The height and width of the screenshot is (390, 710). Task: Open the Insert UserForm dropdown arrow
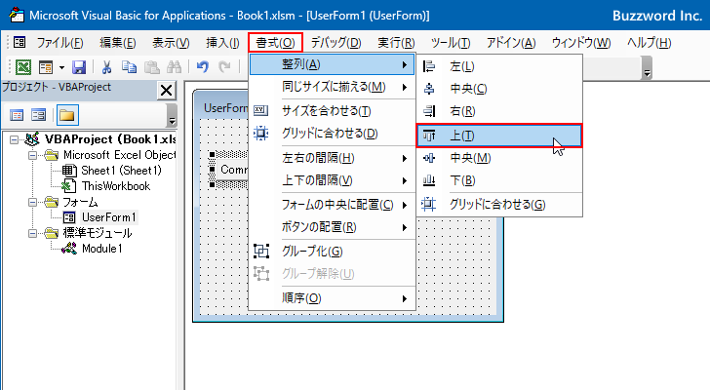tap(61, 68)
